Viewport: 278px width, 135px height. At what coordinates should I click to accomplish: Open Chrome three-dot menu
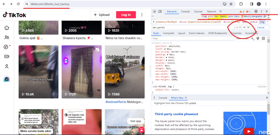click(x=266, y=4)
